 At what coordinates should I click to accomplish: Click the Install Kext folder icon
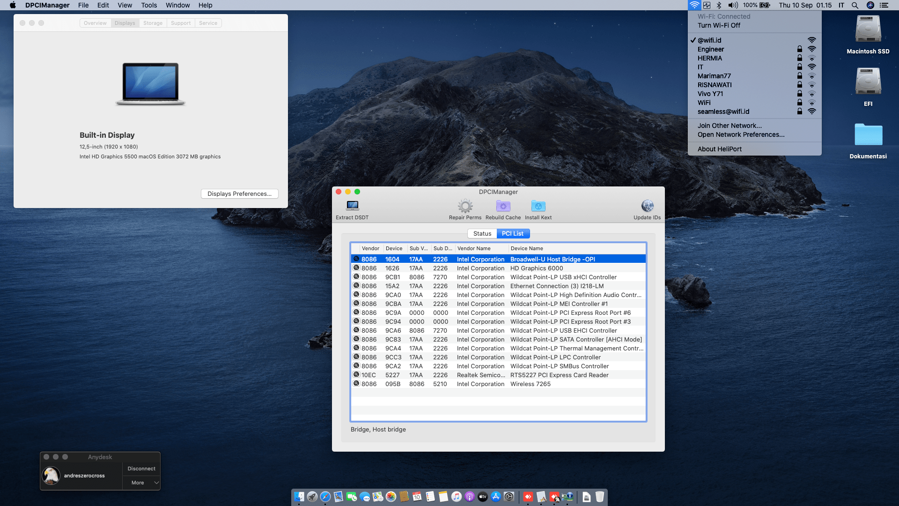point(538,206)
